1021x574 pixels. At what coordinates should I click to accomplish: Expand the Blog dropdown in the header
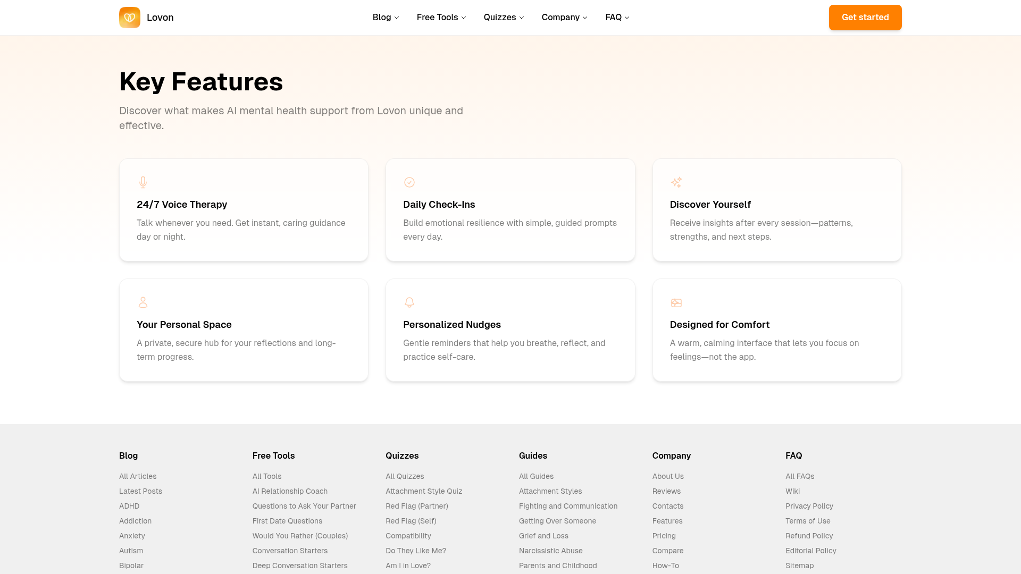(x=386, y=18)
